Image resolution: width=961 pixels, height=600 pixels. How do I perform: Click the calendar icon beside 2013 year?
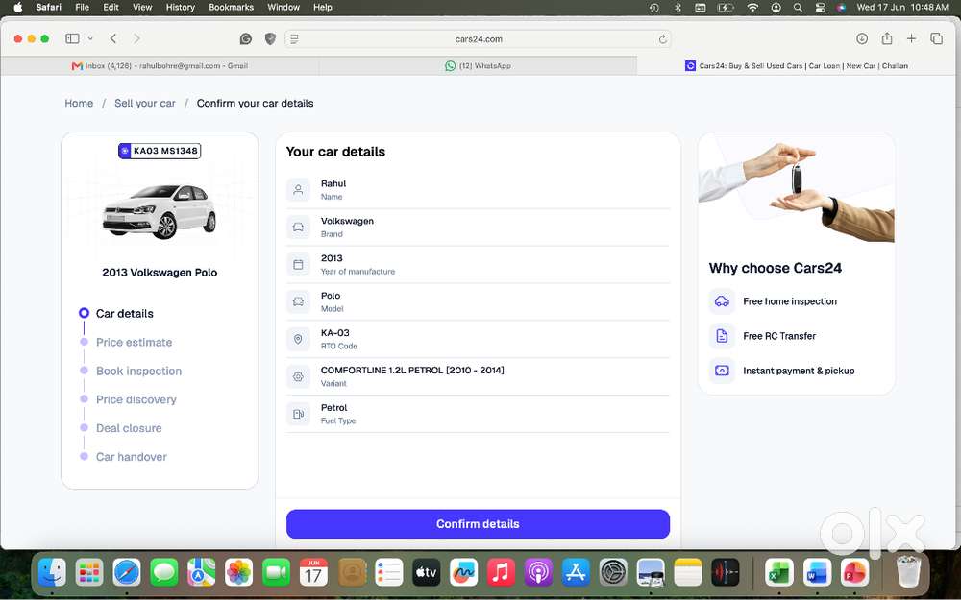point(298,265)
